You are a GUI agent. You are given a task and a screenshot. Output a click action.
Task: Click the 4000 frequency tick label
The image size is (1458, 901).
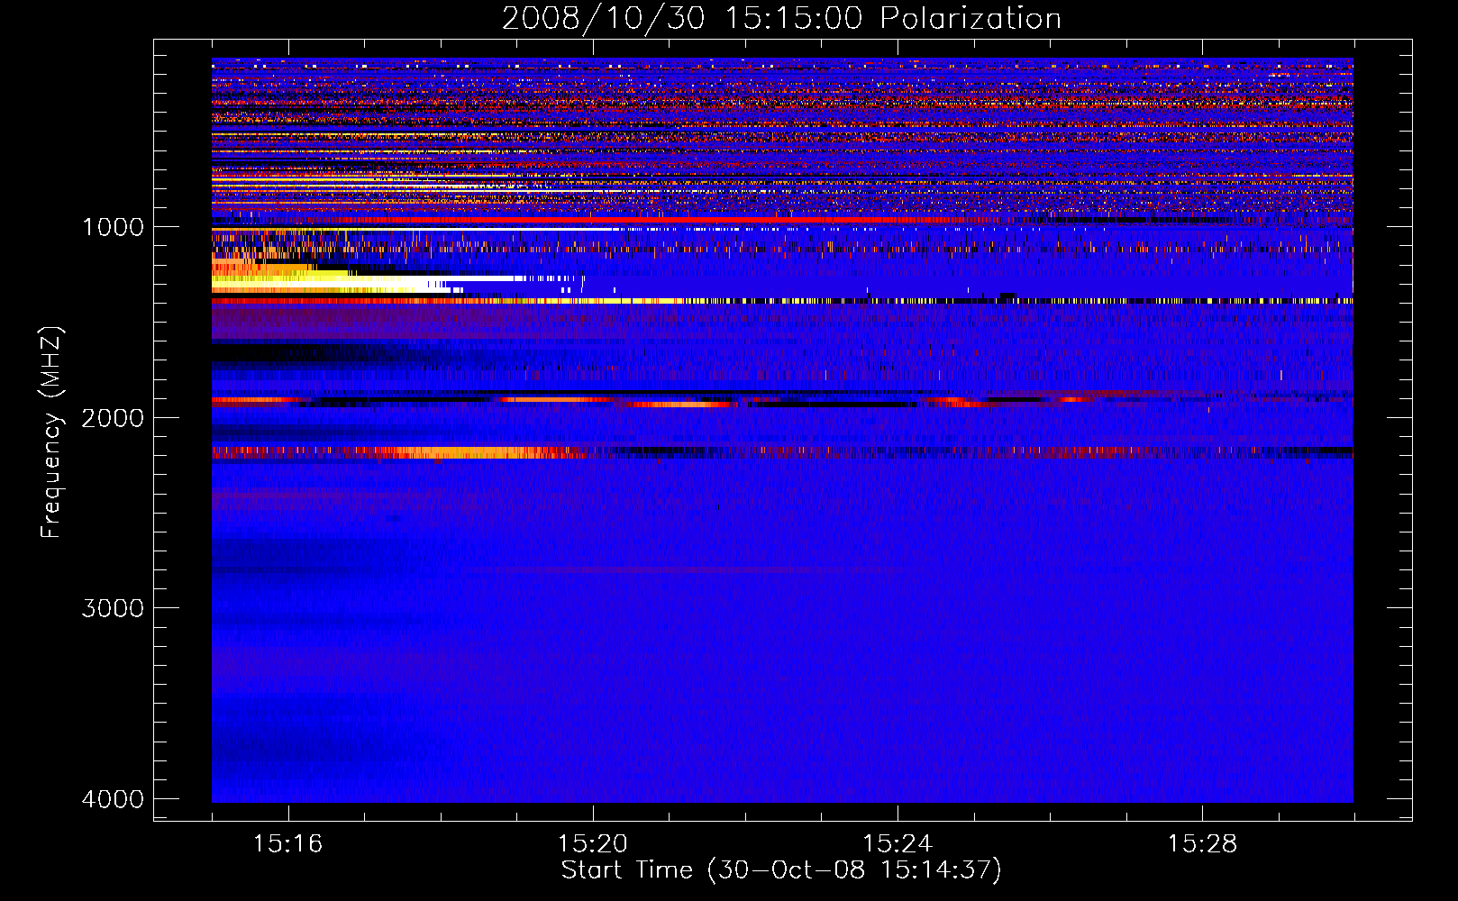(113, 799)
